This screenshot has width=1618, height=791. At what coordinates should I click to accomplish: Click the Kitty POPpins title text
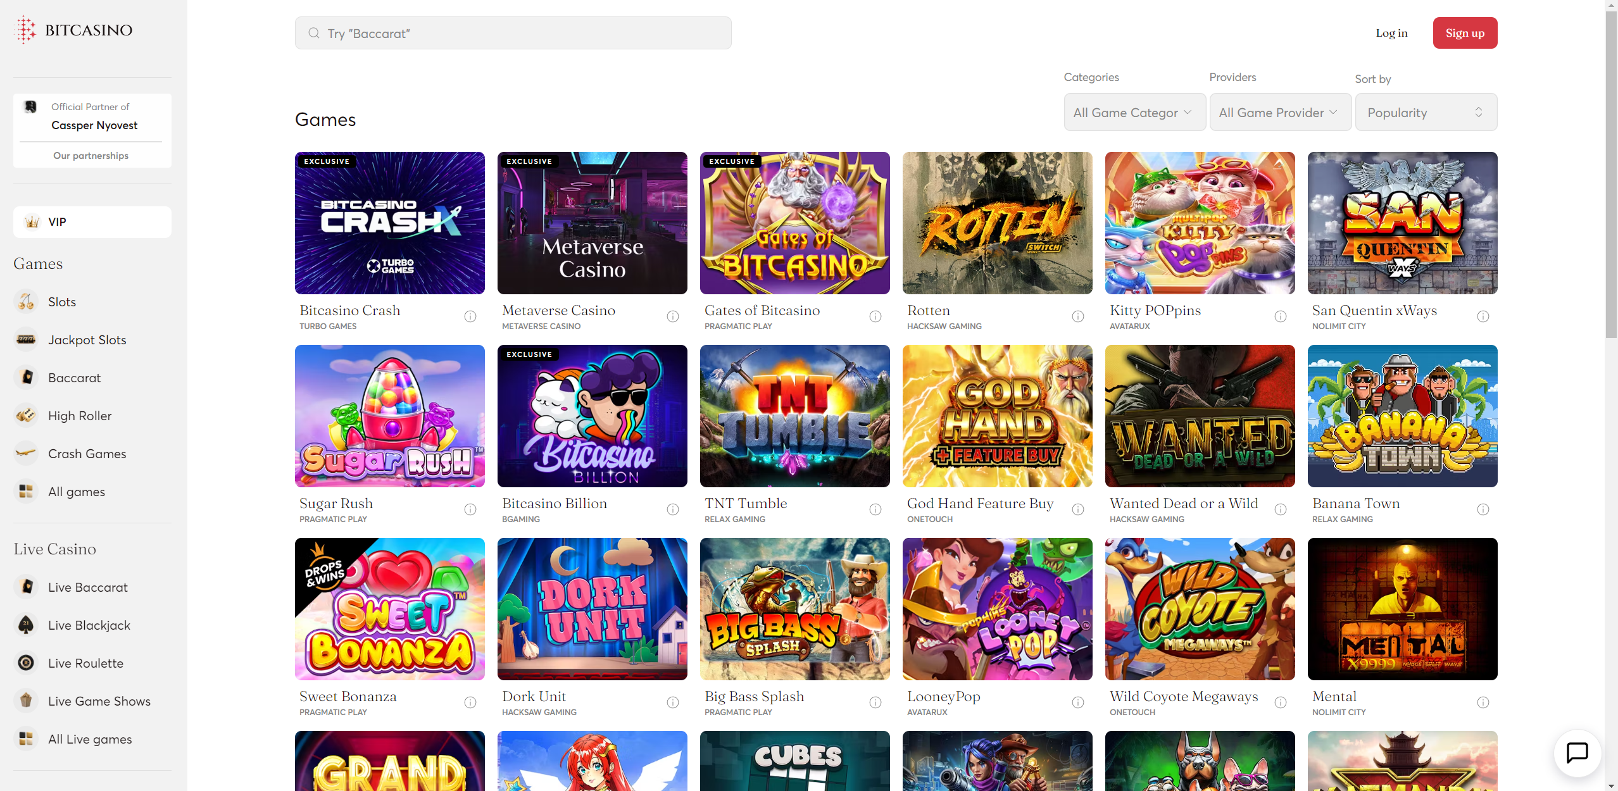click(1155, 311)
